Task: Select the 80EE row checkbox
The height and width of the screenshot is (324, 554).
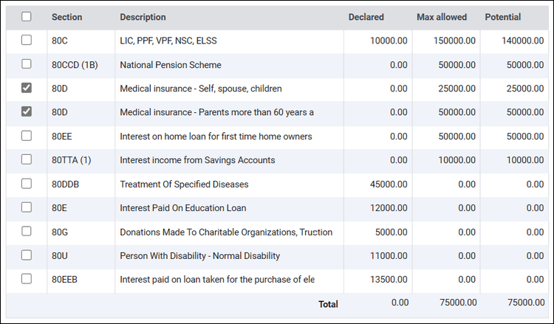Action: tap(27, 136)
